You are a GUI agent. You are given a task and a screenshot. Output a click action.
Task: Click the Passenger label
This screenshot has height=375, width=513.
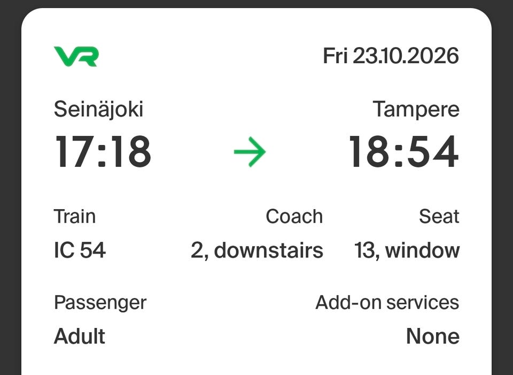[x=100, y=303]
